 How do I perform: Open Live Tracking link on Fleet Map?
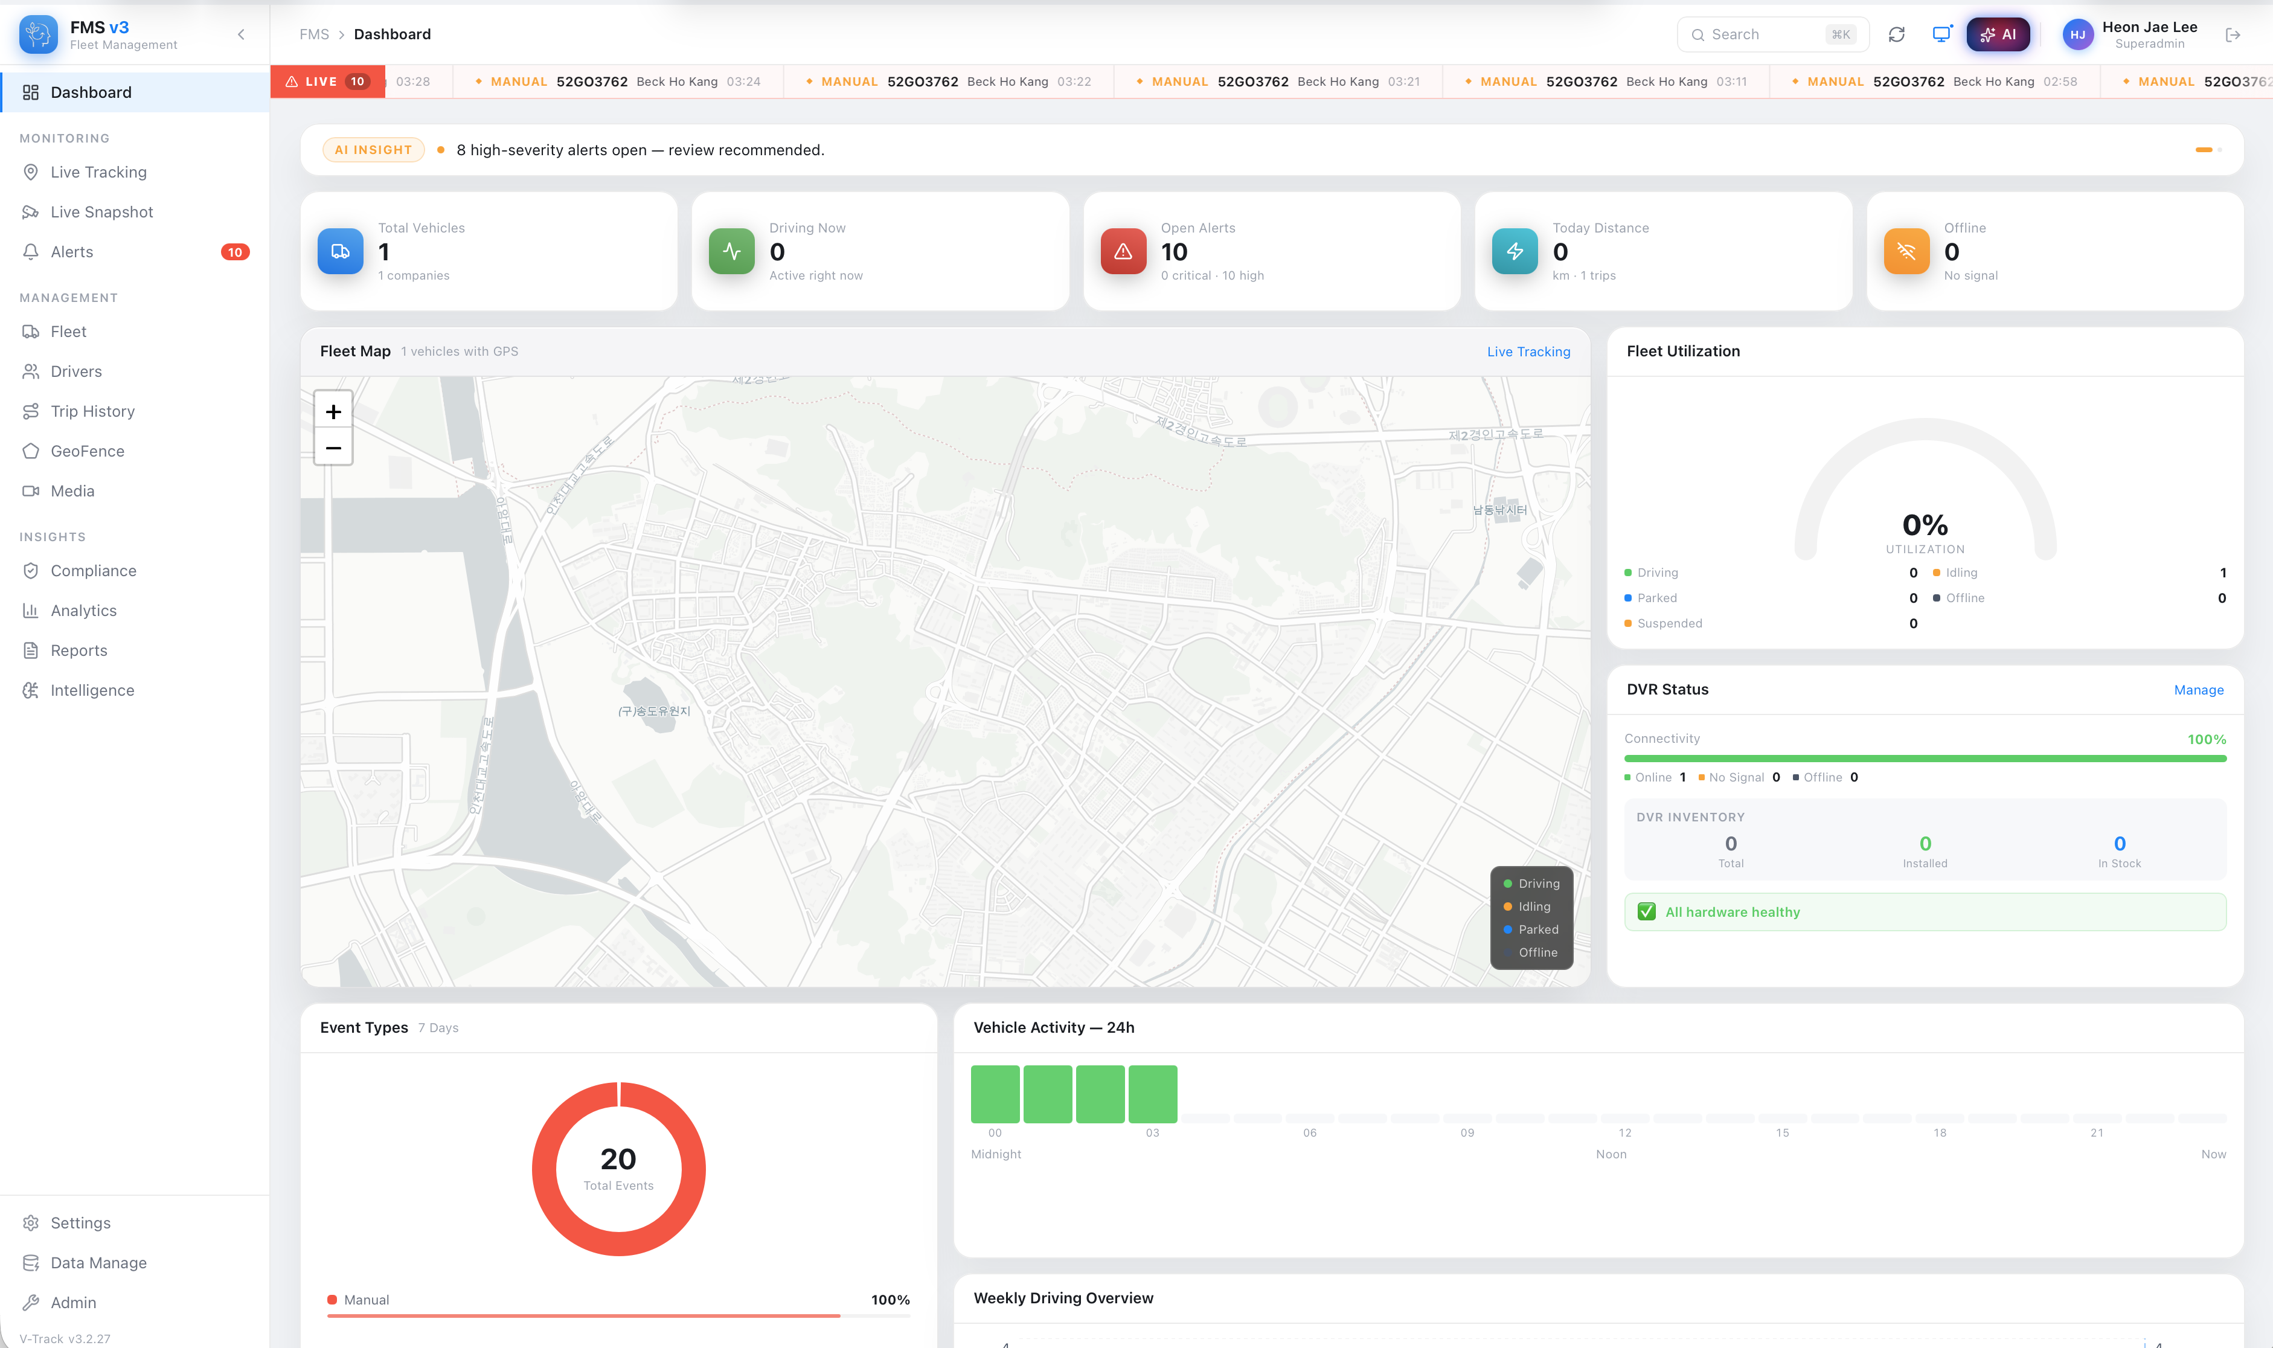click(1528, 351)
